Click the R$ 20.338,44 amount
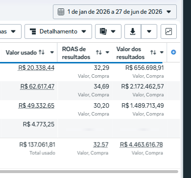The height and width of the screenshot is (178, 191). (x=36, y=68)
